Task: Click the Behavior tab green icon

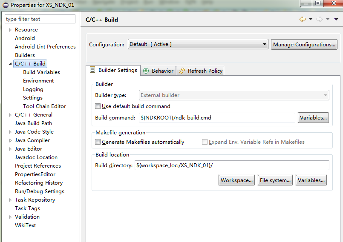Action: [x=146, y=71]
